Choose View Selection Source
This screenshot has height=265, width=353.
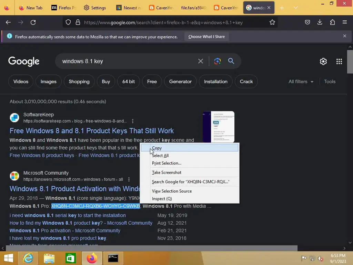(190, 191)
